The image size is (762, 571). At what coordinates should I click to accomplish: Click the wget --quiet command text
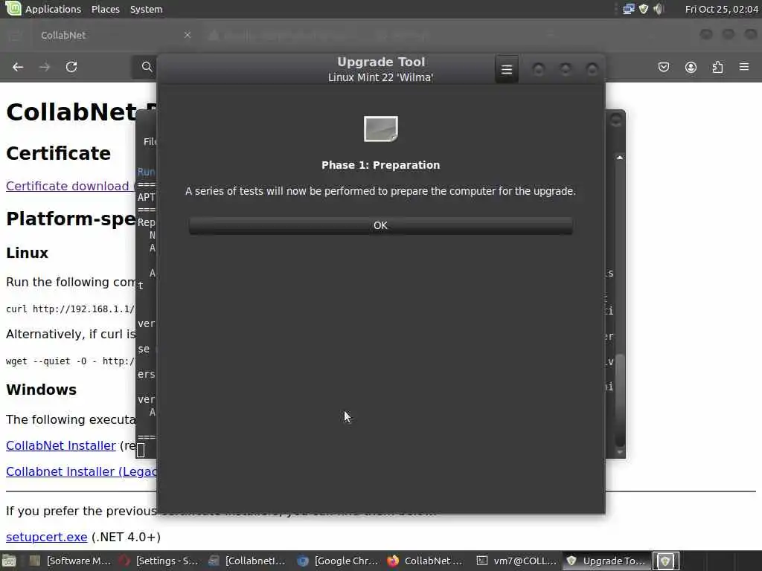(71, 361)
